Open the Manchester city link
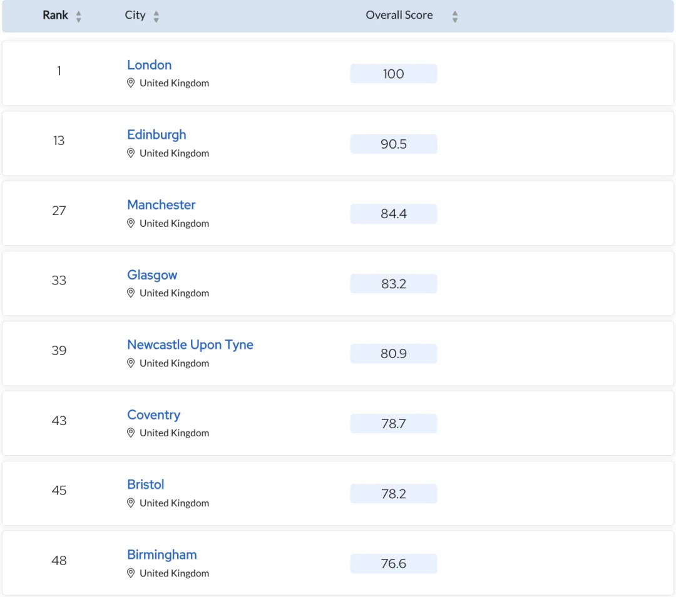Screen dimensions: 676x597 pos(161,205)
